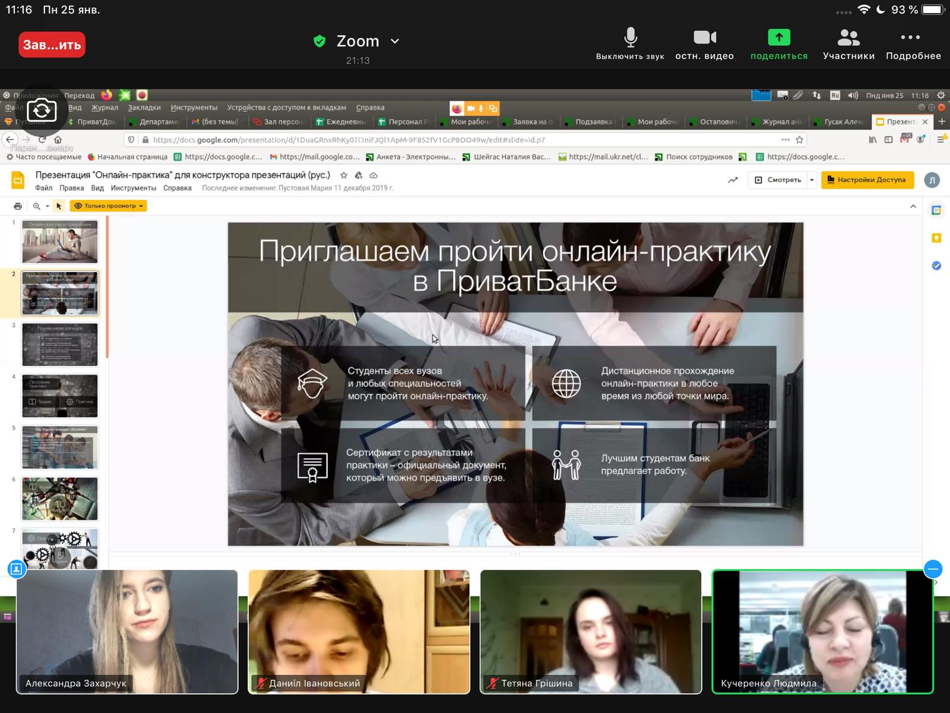
Task: Open the Keep notes side panel icon
Action: 936,238
